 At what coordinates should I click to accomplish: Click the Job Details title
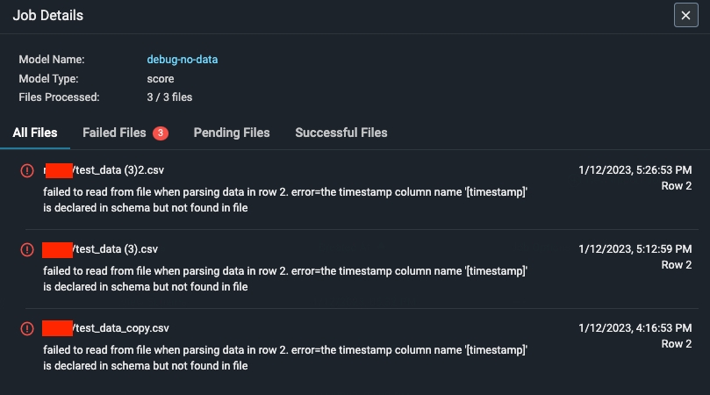click(x=48, y=16)
